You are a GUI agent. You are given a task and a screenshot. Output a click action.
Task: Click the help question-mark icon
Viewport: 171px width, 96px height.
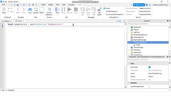pos(147,5)
